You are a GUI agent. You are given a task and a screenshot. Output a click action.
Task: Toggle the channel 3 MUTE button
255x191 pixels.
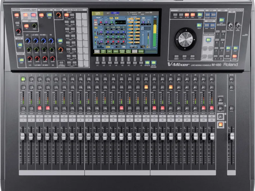[x=40, y=108]
